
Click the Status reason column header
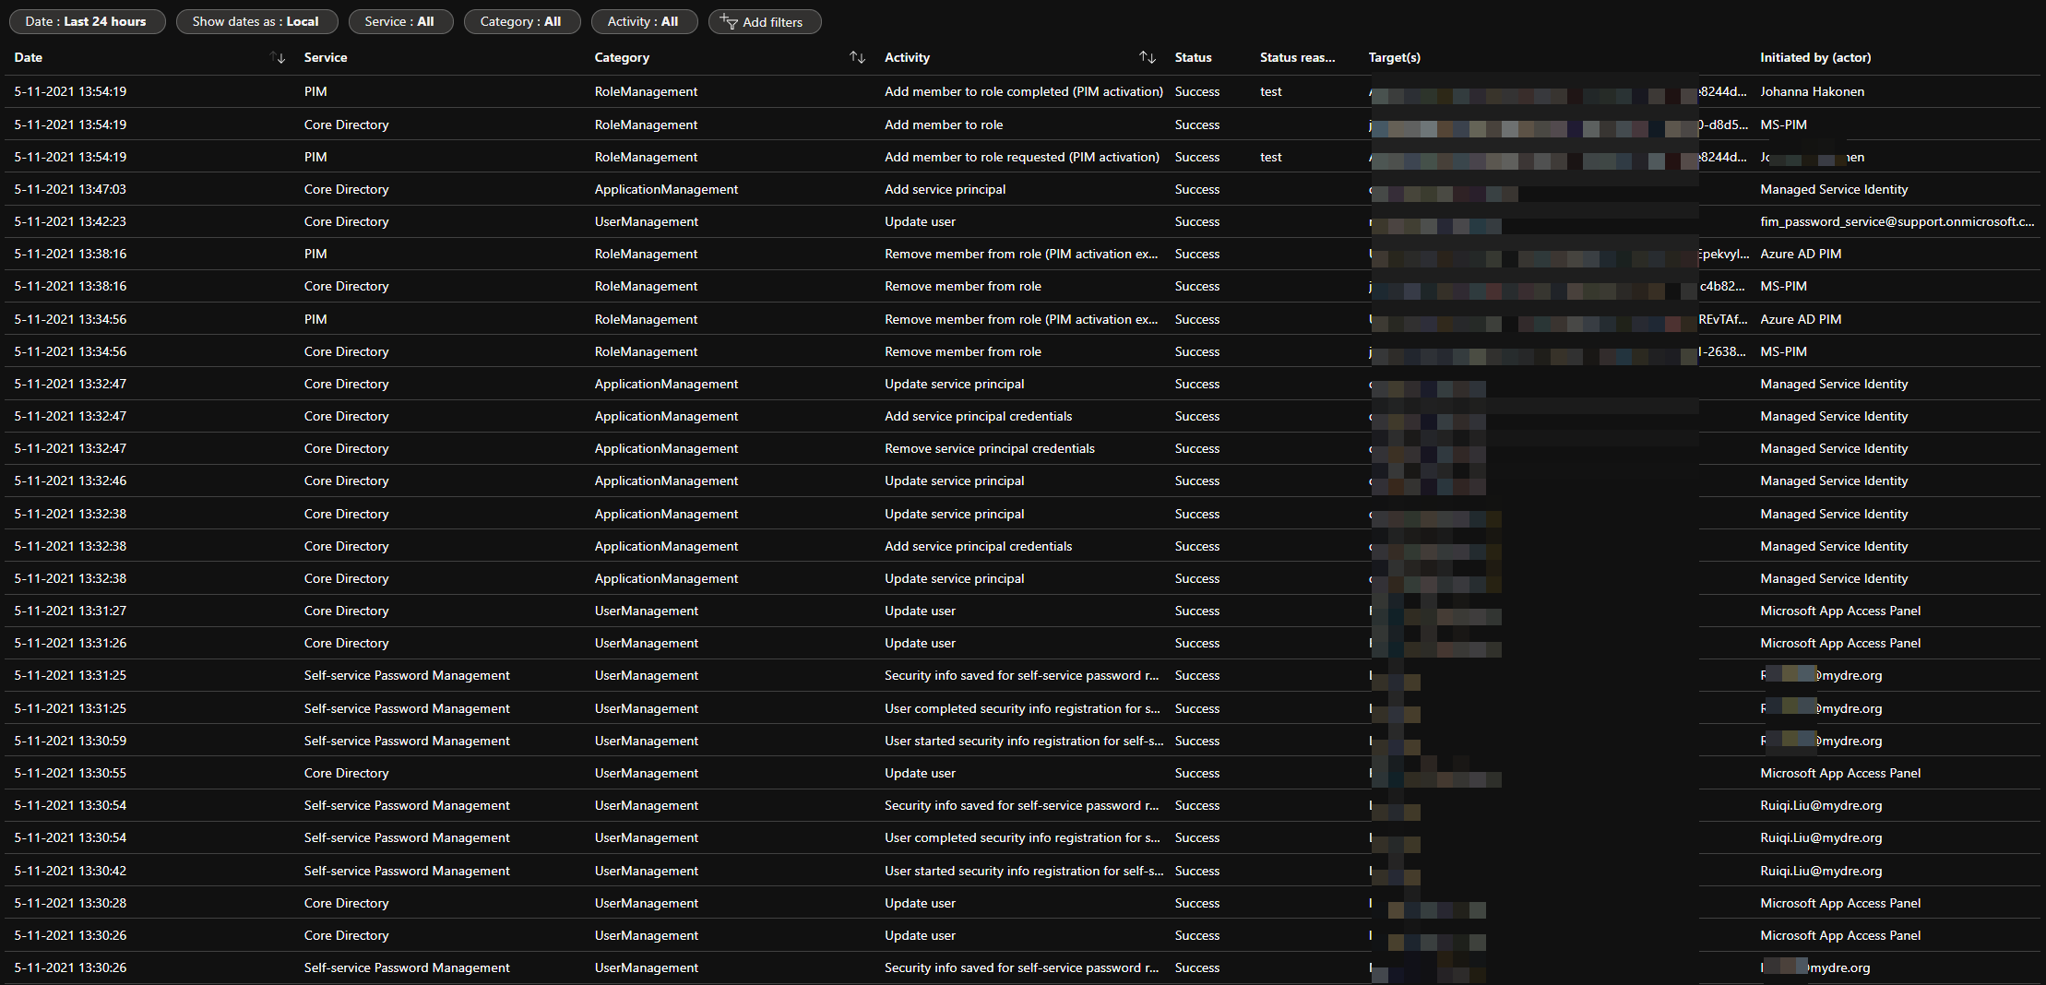point(1297,57)
